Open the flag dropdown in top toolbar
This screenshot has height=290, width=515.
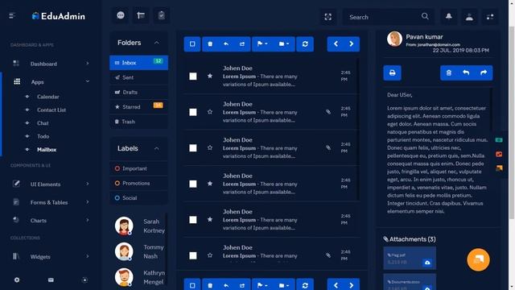262,44
